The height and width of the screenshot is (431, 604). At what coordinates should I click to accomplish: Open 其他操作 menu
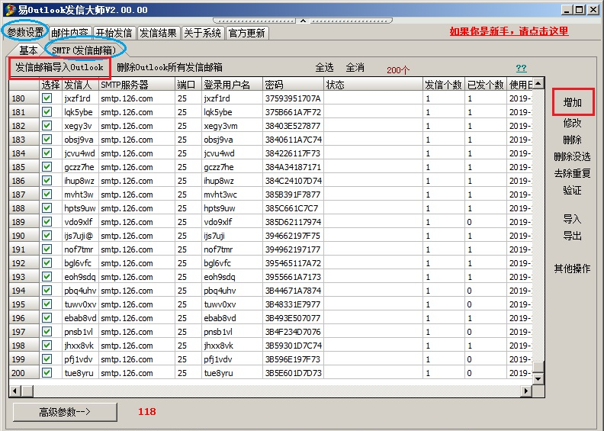(x=573, y=269)
